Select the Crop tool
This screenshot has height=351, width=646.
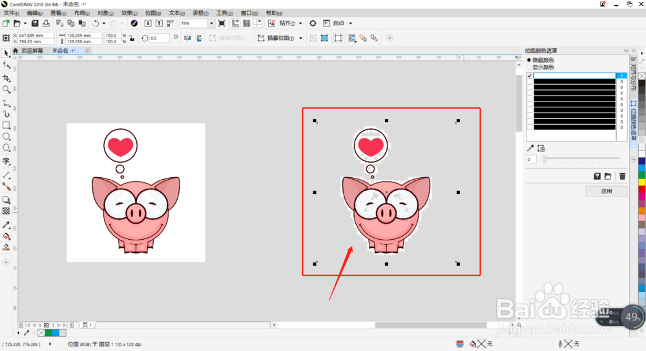coord(6,78)
